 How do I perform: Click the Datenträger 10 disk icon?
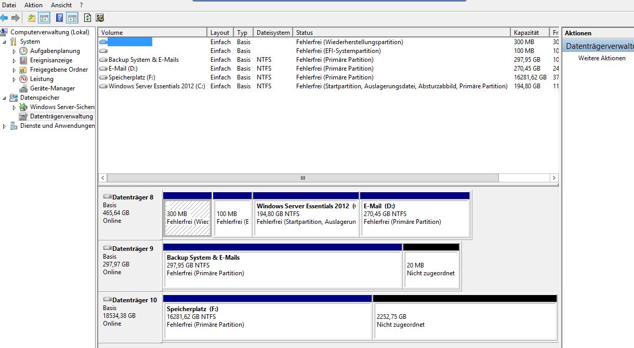click(x=107, y=300)
